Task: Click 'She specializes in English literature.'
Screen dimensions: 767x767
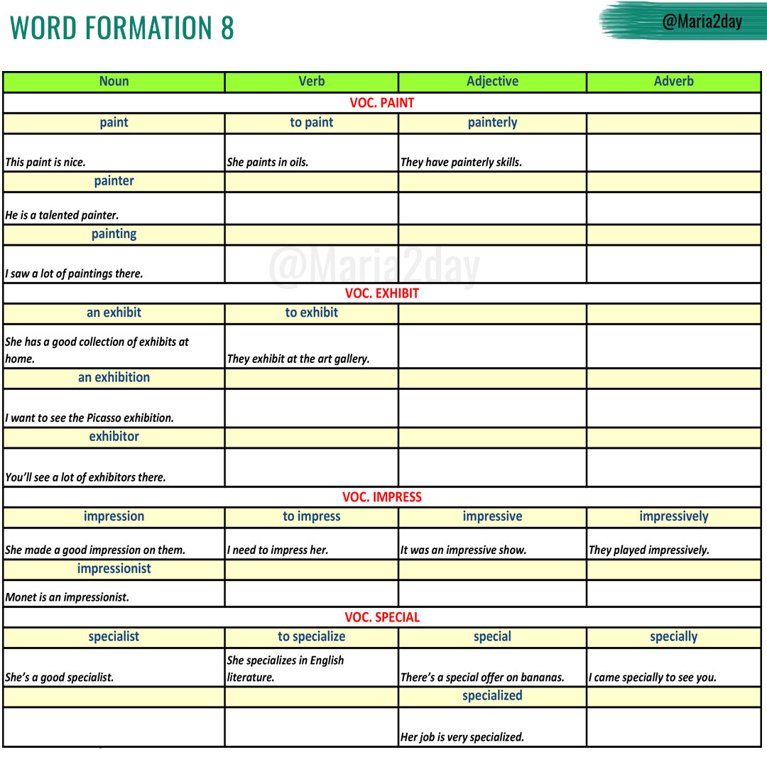Action: pos(285,669)
